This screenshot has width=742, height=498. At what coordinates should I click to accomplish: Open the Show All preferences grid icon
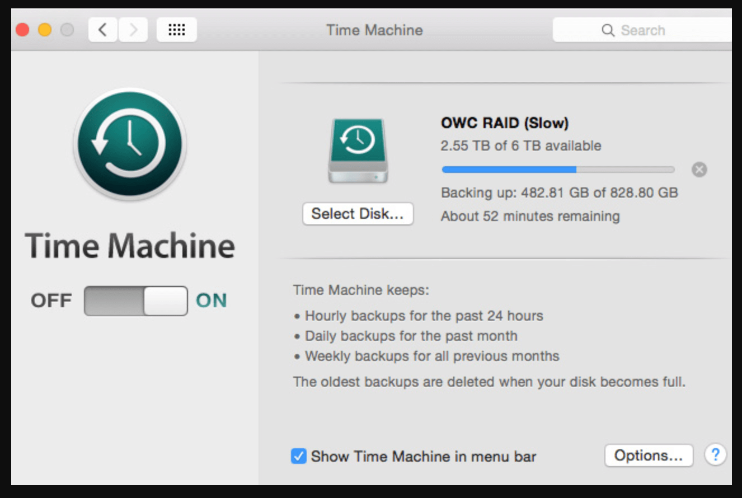176,30
